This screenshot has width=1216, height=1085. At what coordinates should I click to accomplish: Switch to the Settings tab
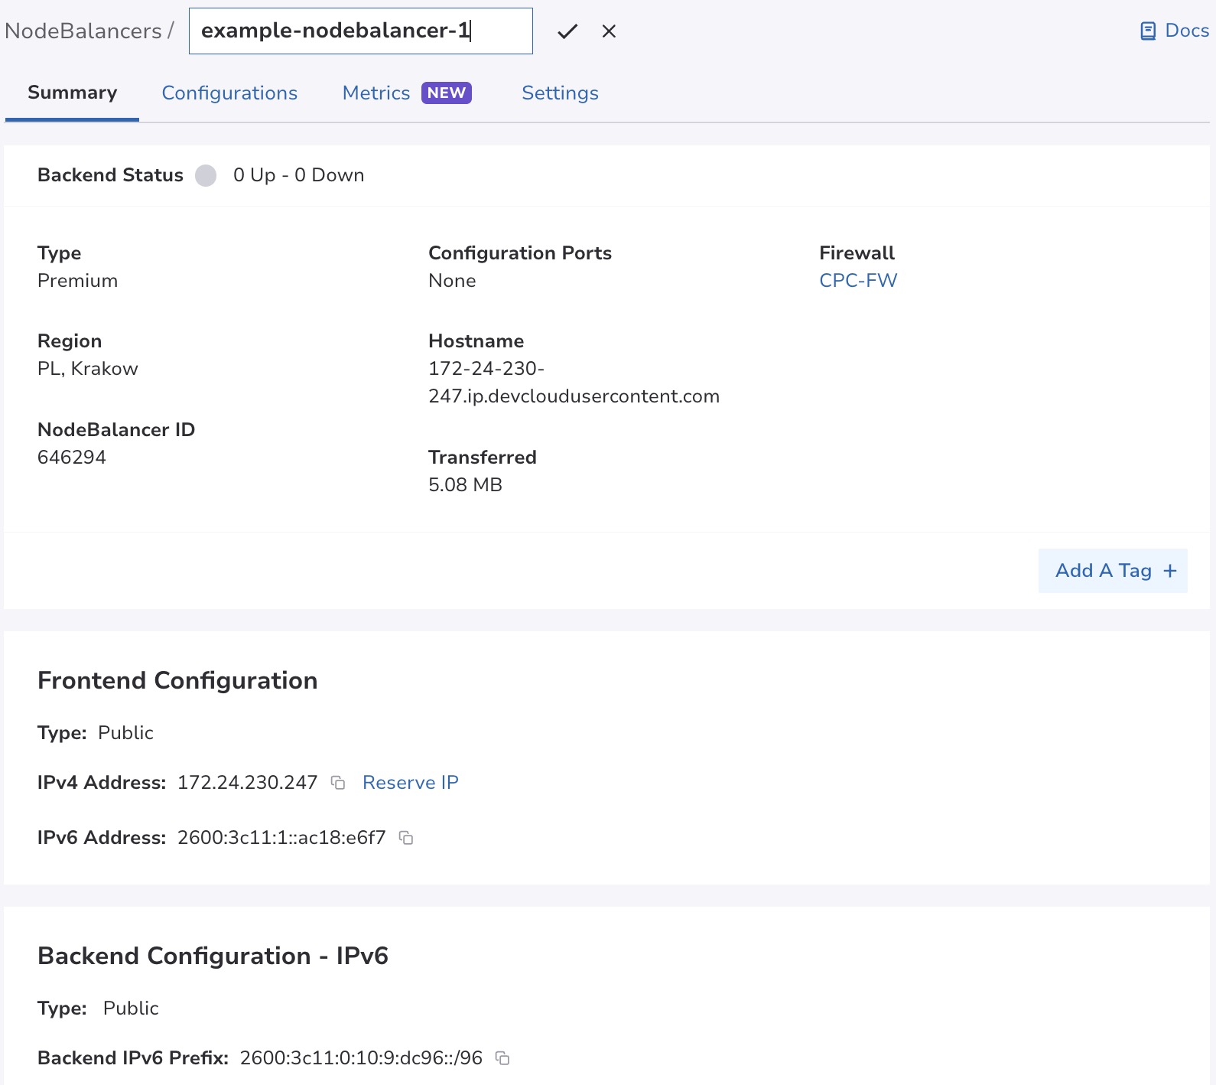tap(560, 93)
